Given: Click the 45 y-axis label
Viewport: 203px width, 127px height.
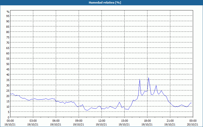Looking at the screenshot, I should click(x=8, y=69).
